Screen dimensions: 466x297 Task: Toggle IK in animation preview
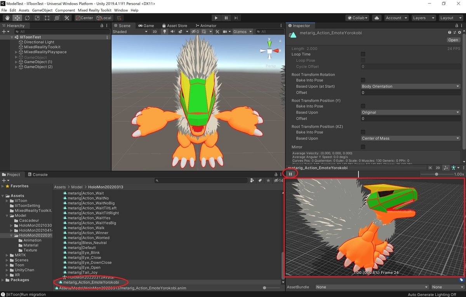[x=430, y=168]
